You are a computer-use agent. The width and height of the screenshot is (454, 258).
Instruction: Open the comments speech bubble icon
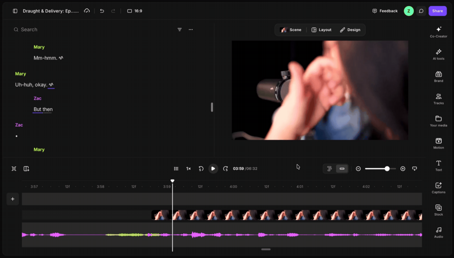[421, 11]
